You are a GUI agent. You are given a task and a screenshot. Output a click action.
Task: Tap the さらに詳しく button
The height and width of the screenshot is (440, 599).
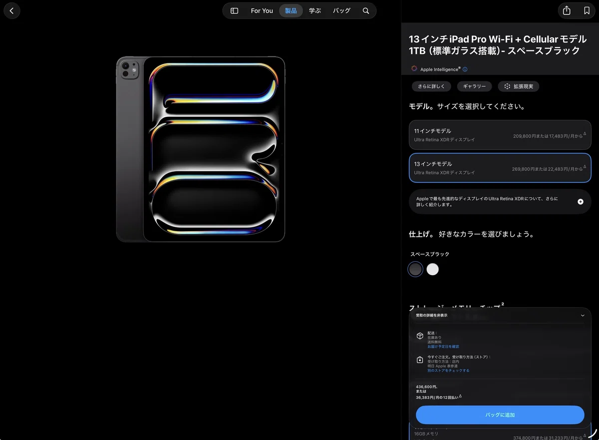[432, 86]
